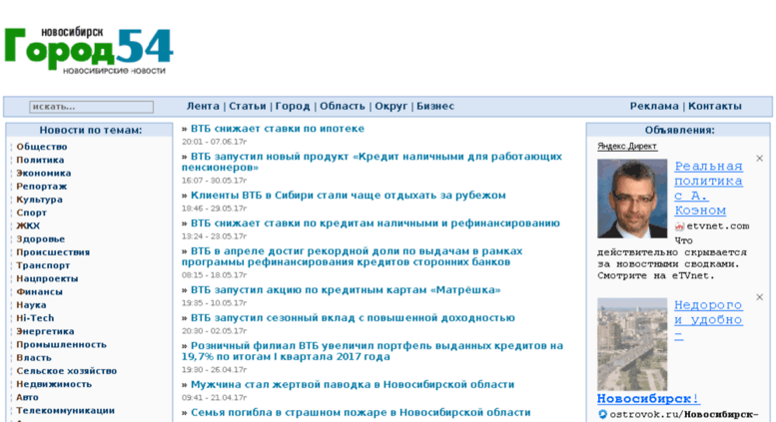The width and height of the screenshot is (776, 422).
Task: Select the Экономика topic
Action: [x=44, y=174]
